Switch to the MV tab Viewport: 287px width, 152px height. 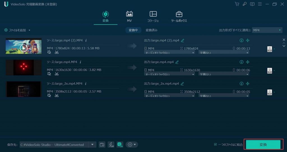click(129, 16)
